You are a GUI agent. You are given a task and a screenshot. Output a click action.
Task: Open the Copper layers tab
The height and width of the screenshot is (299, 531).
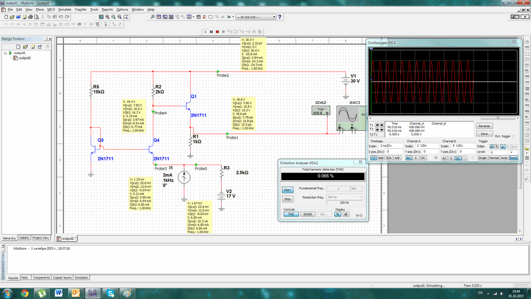coord(62,278)
